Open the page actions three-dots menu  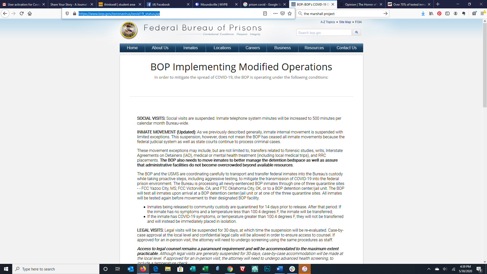275,14
